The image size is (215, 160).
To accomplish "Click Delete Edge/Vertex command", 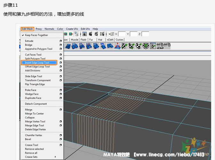I will 35,129.
